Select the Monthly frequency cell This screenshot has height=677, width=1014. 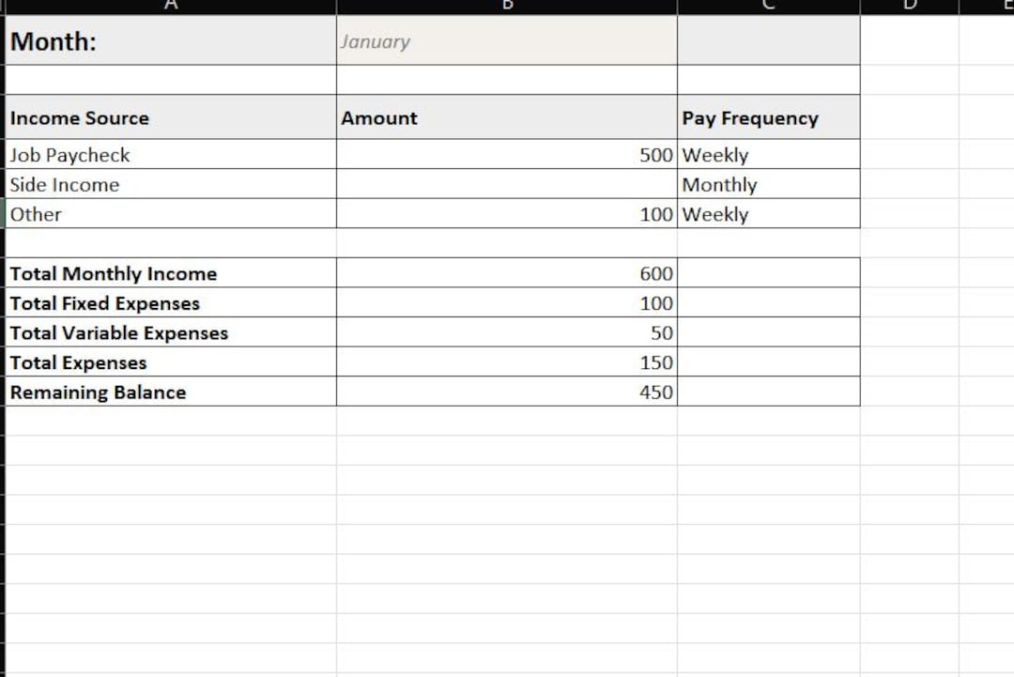tap(769, 184)
